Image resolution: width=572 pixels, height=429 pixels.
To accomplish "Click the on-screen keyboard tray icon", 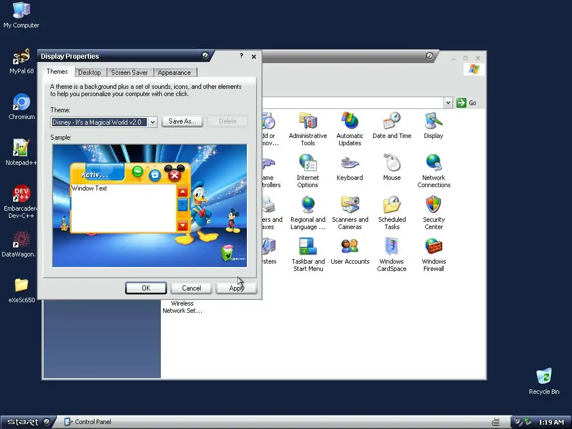I will click(x=496, y=422).
